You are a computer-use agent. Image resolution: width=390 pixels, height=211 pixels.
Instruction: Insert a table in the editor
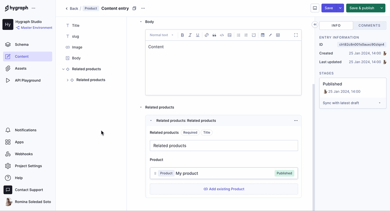tap(278, 35)
